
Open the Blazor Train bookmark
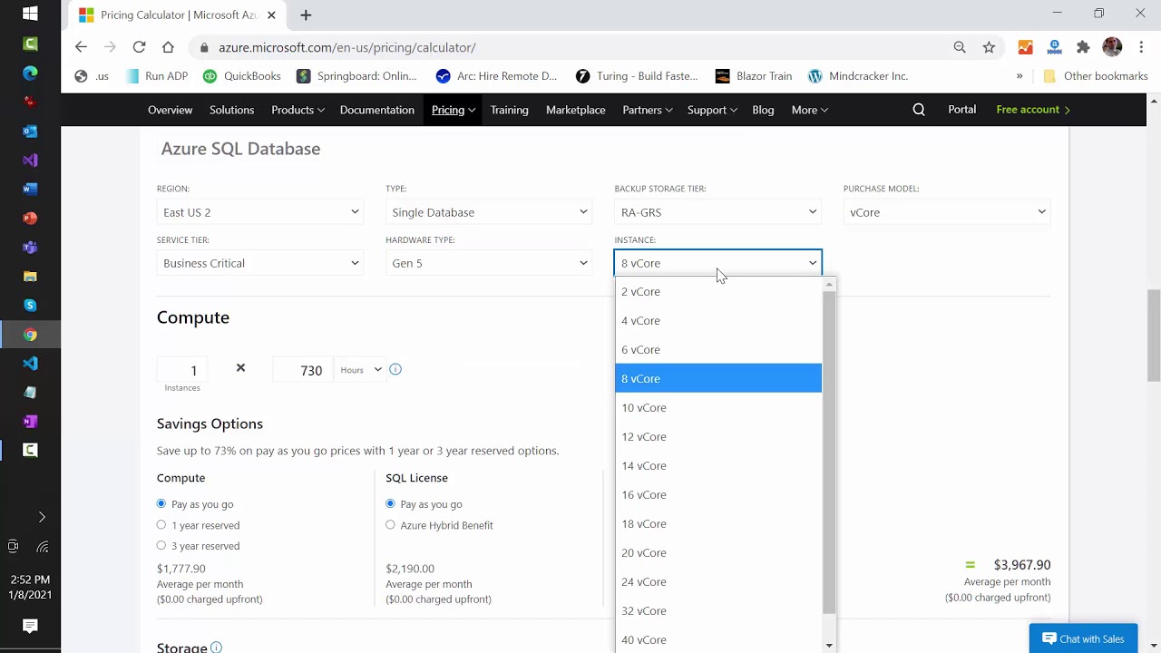coord(754,76)
